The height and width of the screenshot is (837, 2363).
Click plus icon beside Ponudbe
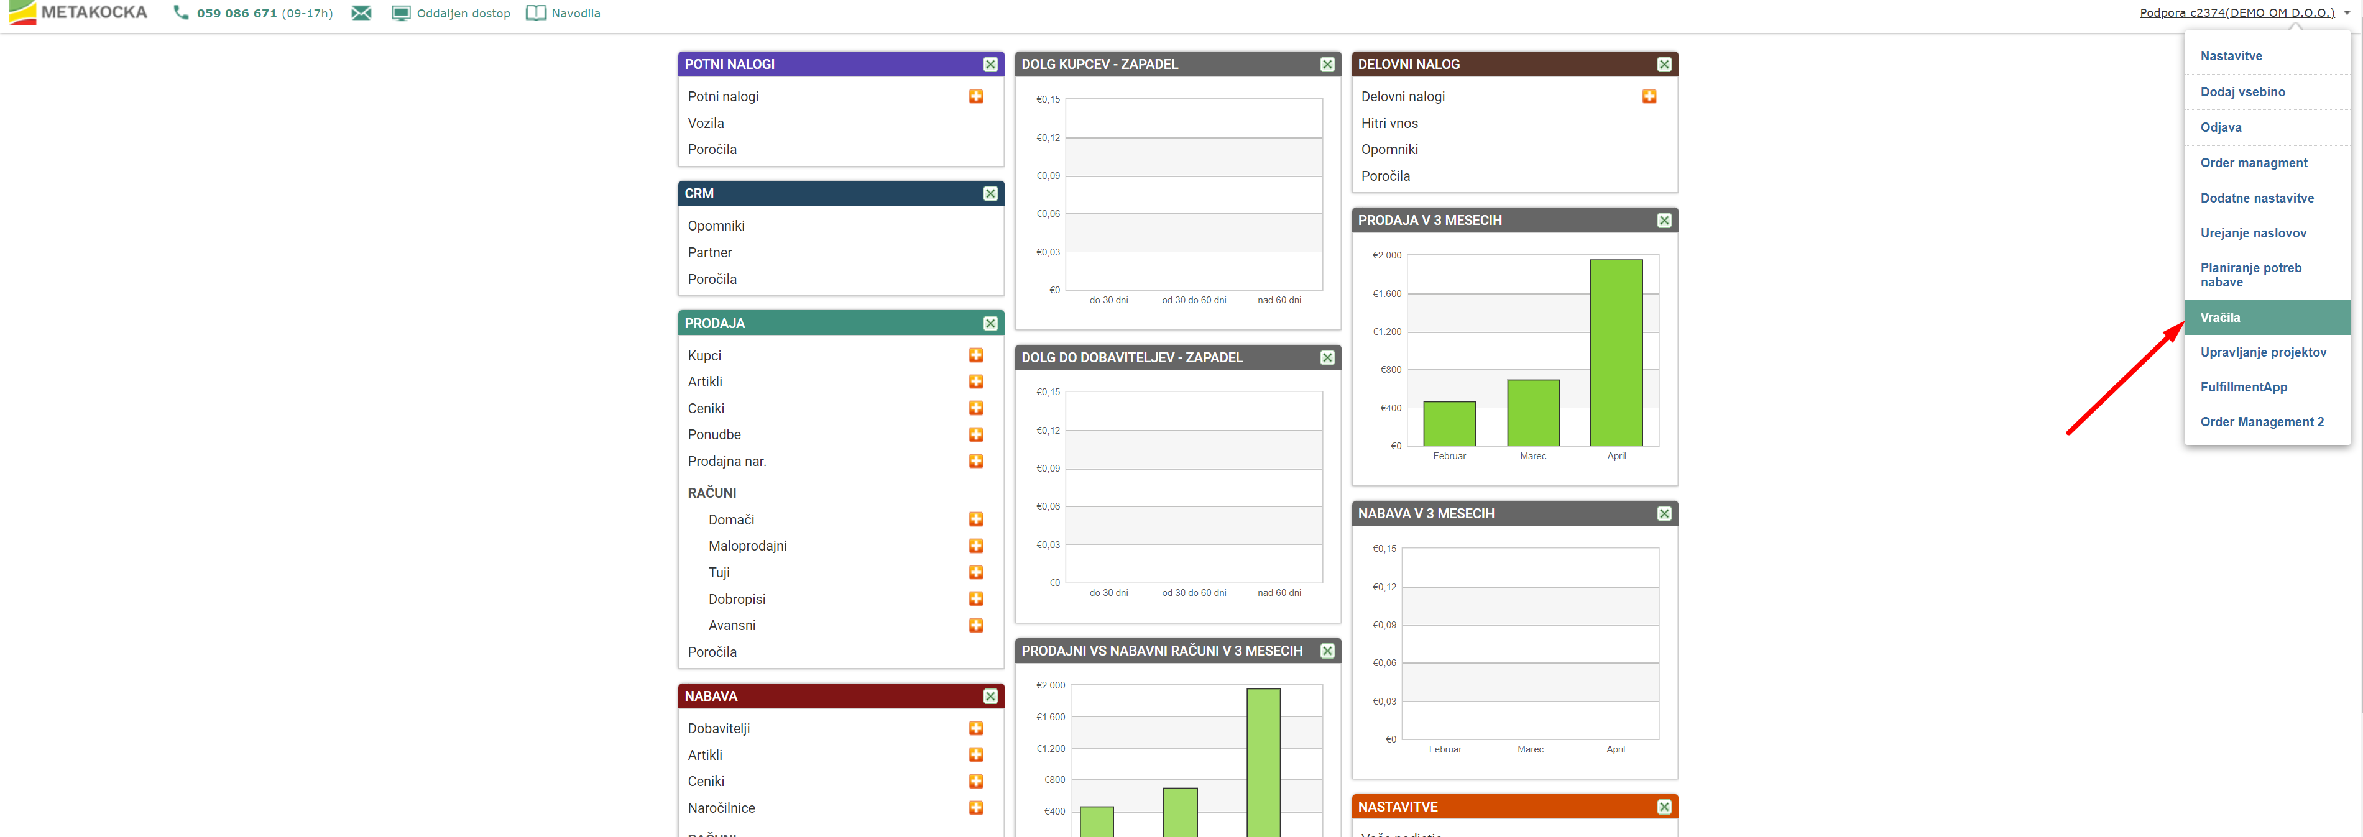click(x=976, y=434)
